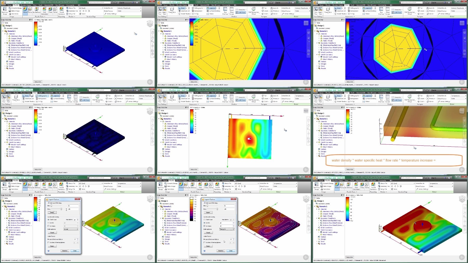Switch to Setup tab above the yellow mesh view
This screenshot has height=263, width=468.
tap(165, 5)
